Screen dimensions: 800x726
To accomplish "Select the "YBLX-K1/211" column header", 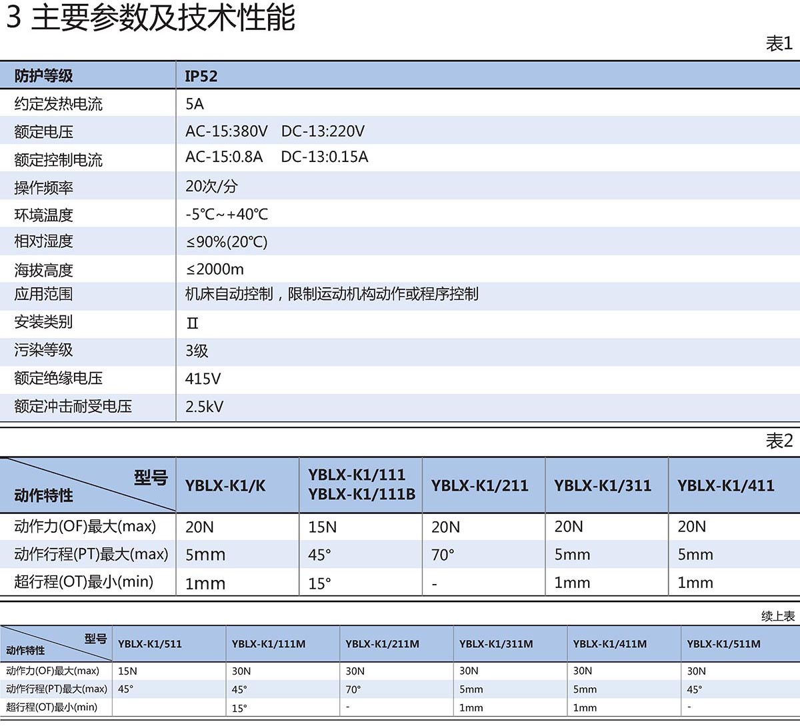I will pos(479,486).
